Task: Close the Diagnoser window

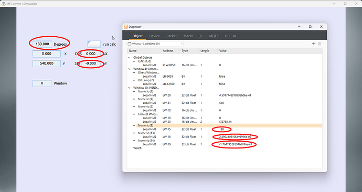Action: [321, 27]
